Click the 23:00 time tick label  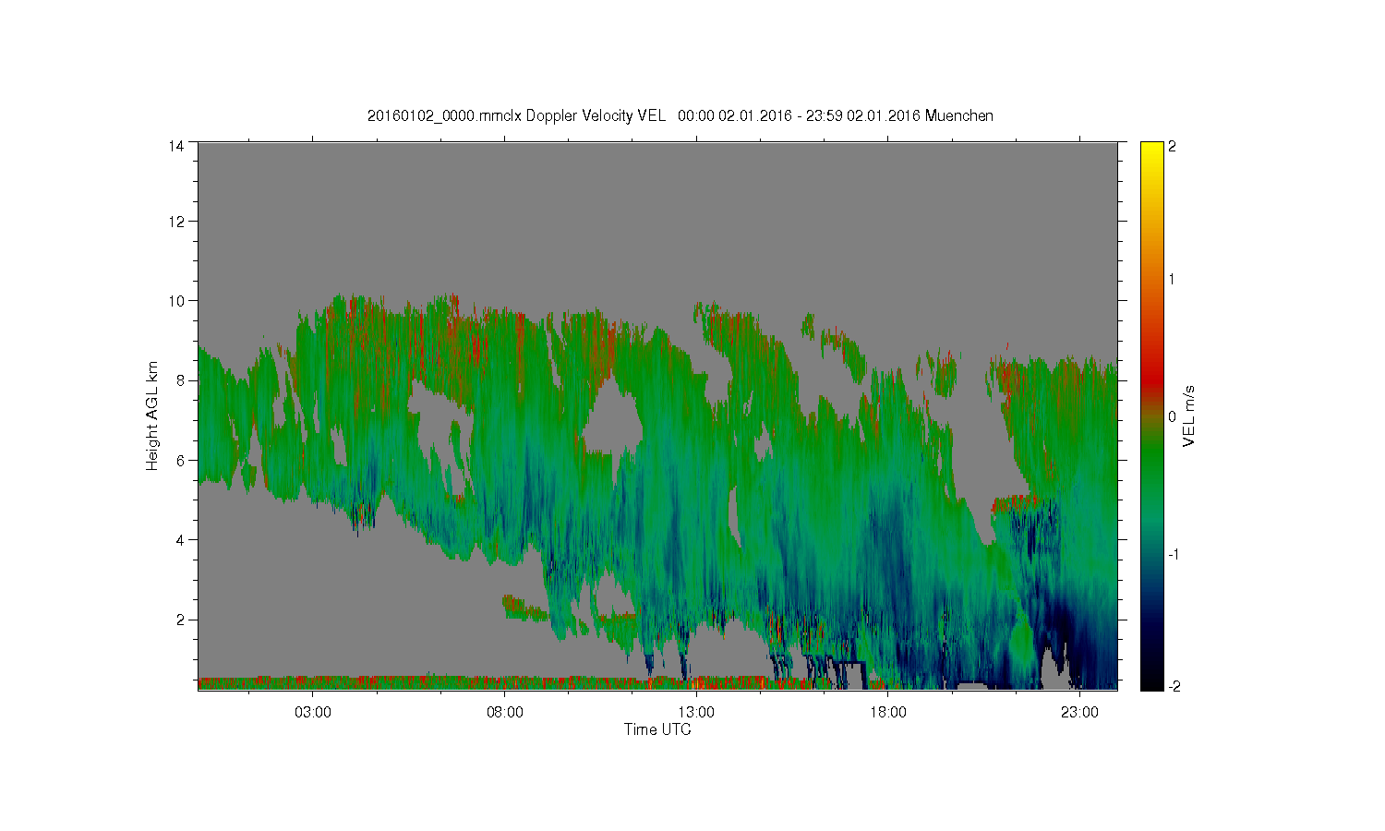pos(1079,713)
